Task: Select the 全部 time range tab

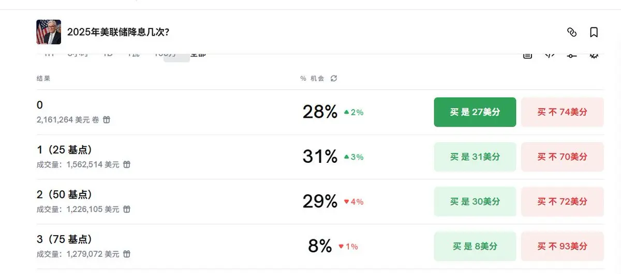Action: [x=198, y=55]
